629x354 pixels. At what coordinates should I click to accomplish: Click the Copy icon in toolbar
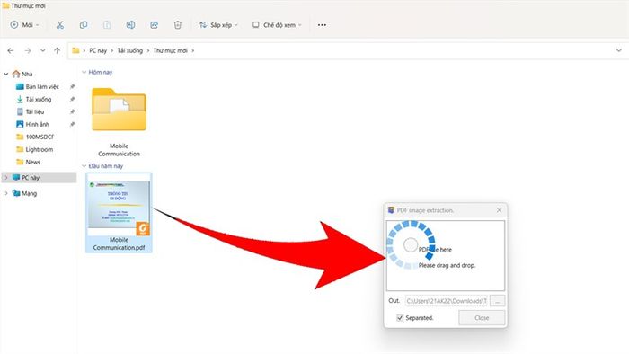pos(84,25)
